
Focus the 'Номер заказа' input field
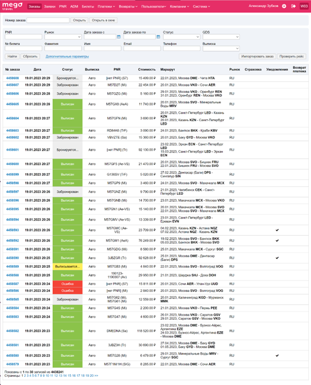48,20
